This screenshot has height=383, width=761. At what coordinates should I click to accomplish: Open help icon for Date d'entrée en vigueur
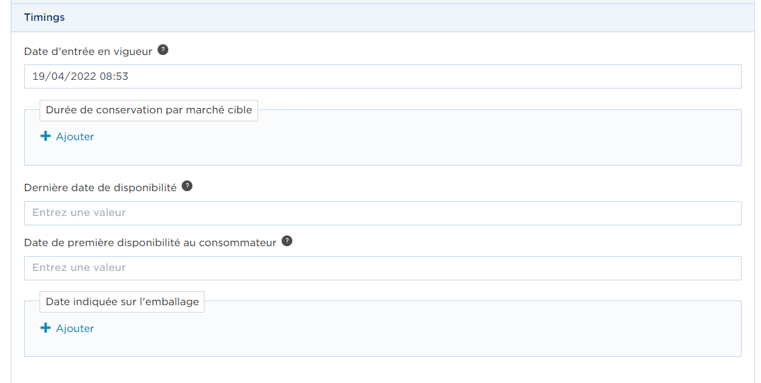point(163,50)
